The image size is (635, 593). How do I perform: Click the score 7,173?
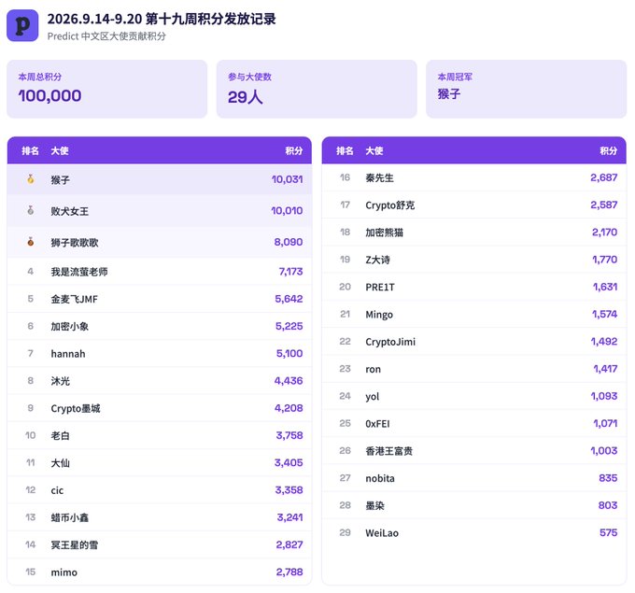pos(290,272)
